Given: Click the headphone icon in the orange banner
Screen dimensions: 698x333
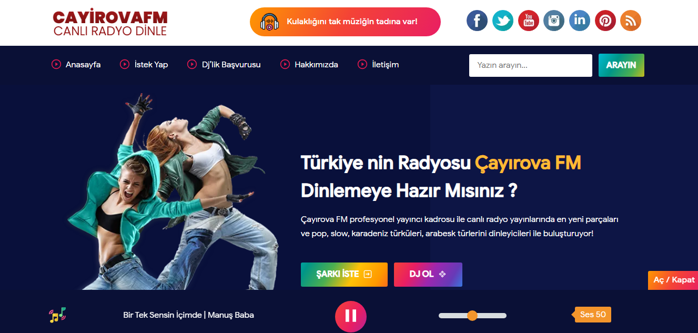Looking at the screenshot, I should tap(270, 22).
